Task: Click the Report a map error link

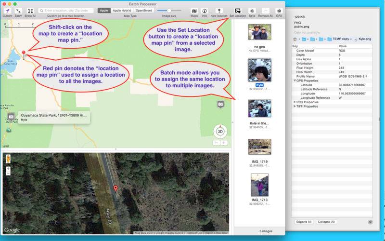Action: [x=217, y=233]
